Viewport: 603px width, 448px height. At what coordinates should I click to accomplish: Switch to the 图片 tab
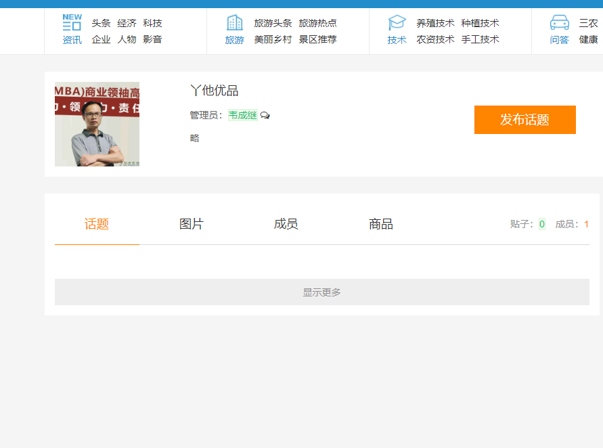coord(192,224)
